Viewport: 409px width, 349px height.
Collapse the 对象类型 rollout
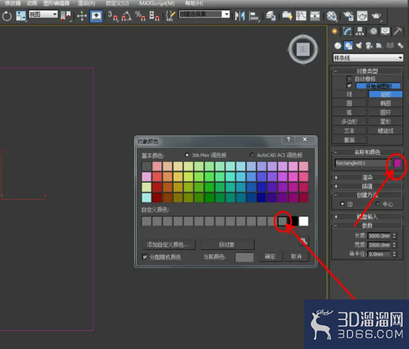click(367, 71)
